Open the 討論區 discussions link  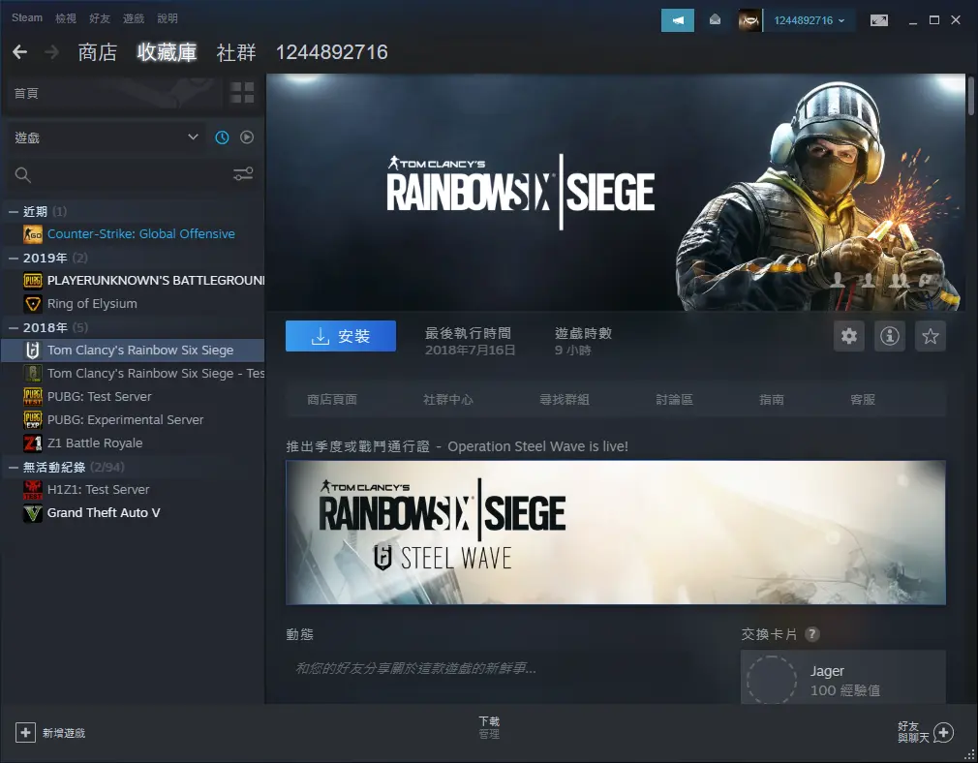(674, 399)
